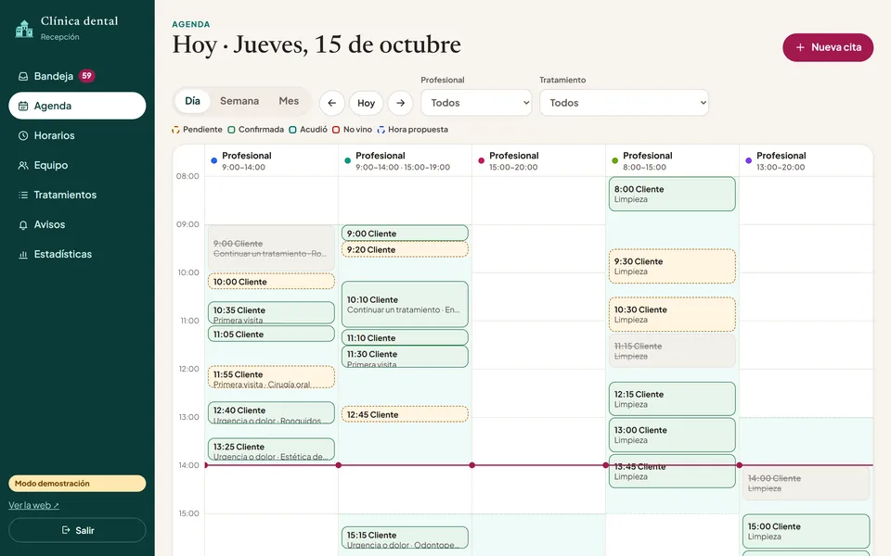Click the Horarios clock icon
The width and height of the screenshot is (891, 556).
pyautogui.click(x=23, y=135)
